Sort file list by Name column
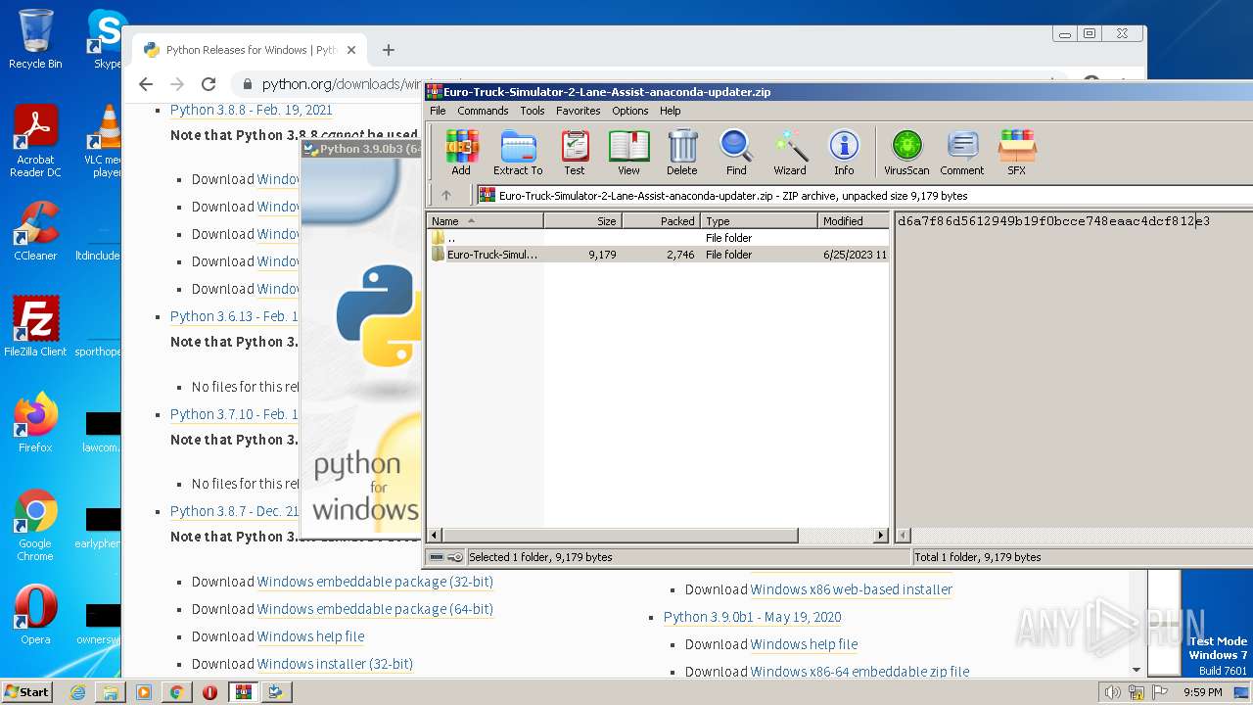The width and height of the screenshot is (1253, 705). pyautogui.click(x=485, y=221)
